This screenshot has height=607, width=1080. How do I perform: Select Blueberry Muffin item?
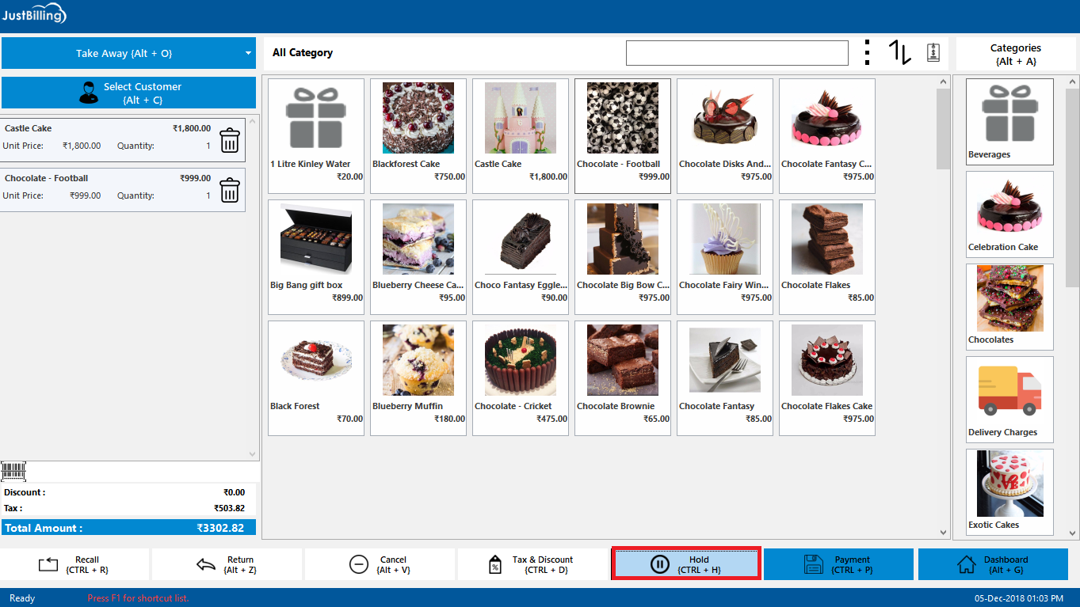click(x=418, y=377)
